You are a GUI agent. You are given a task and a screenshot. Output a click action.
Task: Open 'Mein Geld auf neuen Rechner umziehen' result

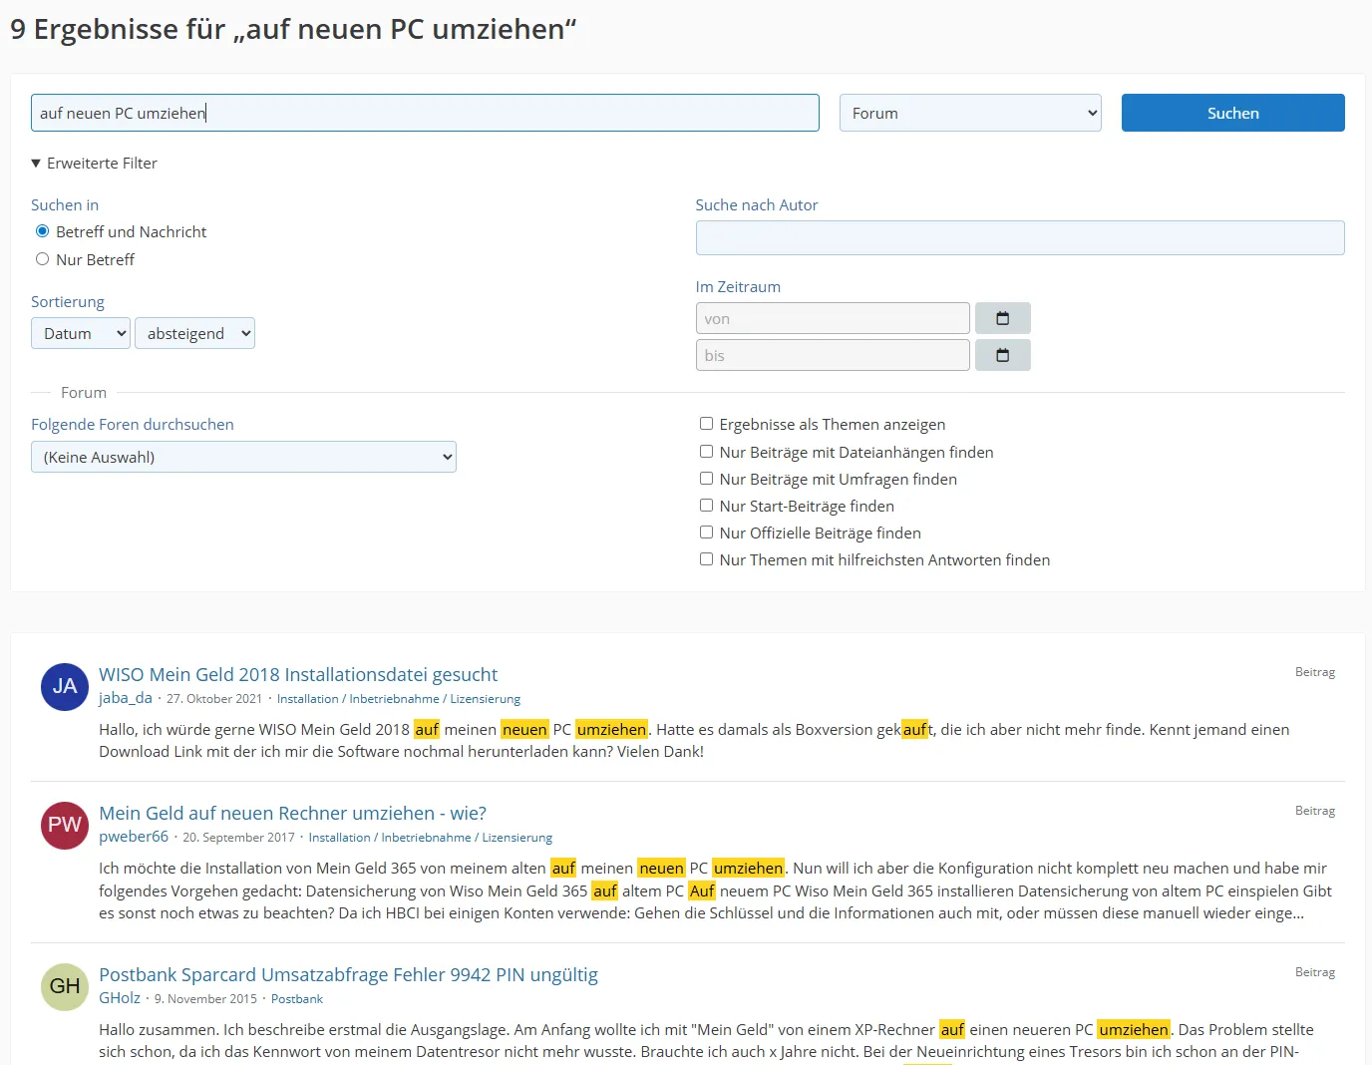coord(292,814)
